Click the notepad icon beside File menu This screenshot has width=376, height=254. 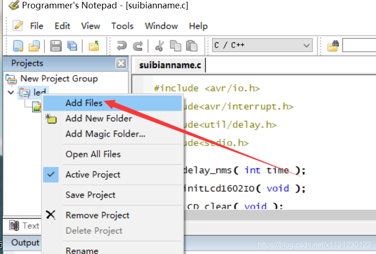tap(18, 26)
